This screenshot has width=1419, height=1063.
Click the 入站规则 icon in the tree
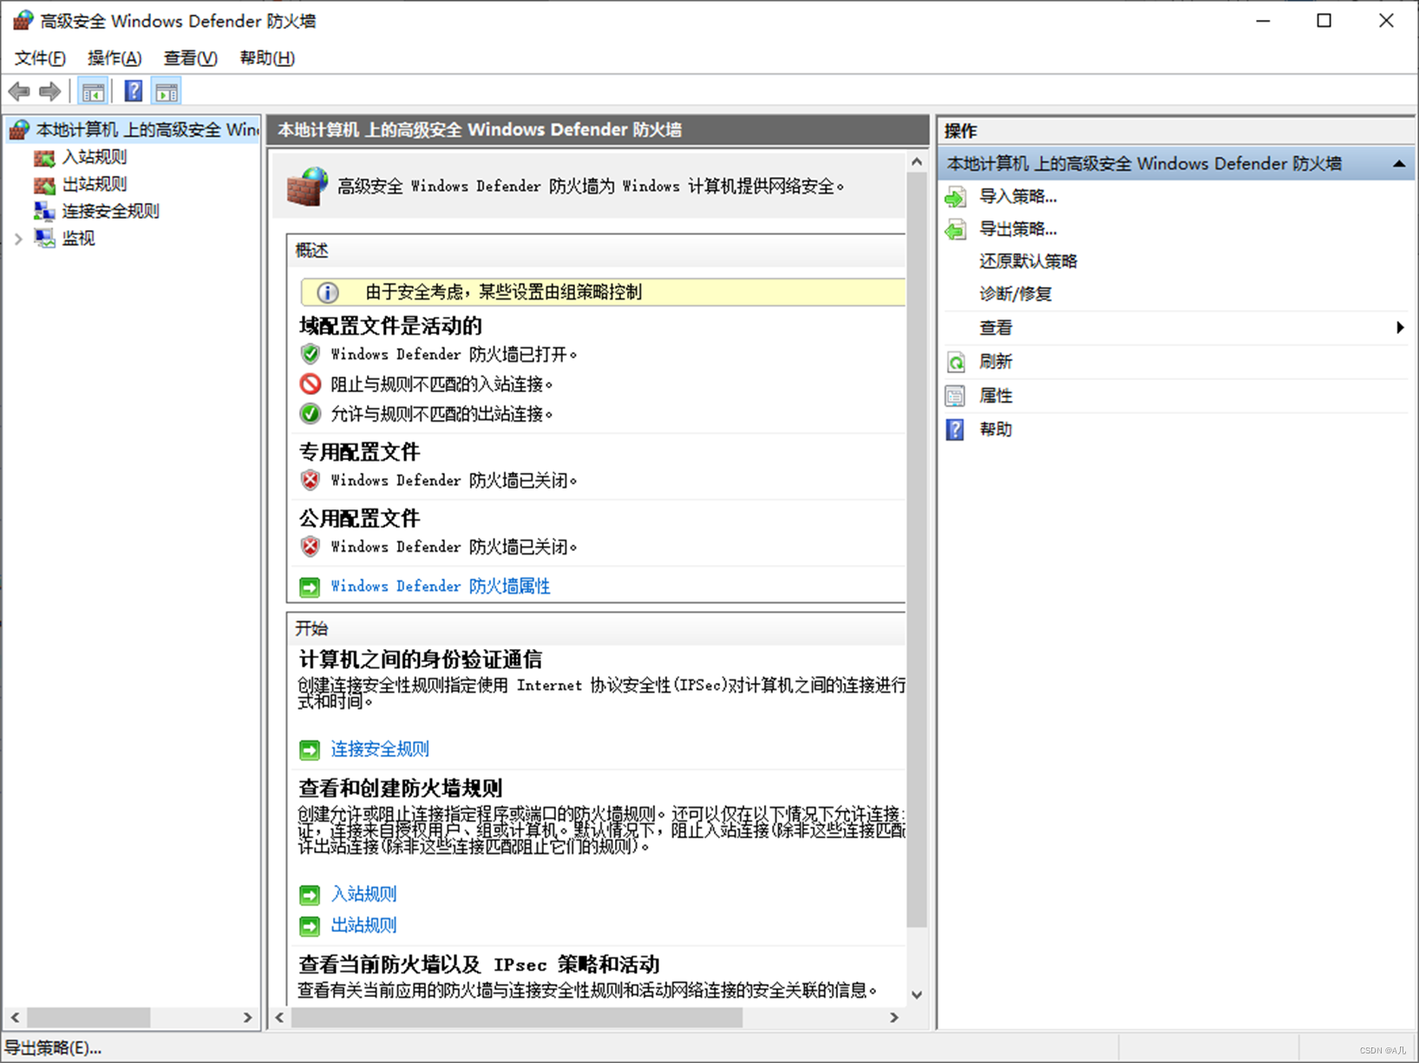[x=44, y=158]
